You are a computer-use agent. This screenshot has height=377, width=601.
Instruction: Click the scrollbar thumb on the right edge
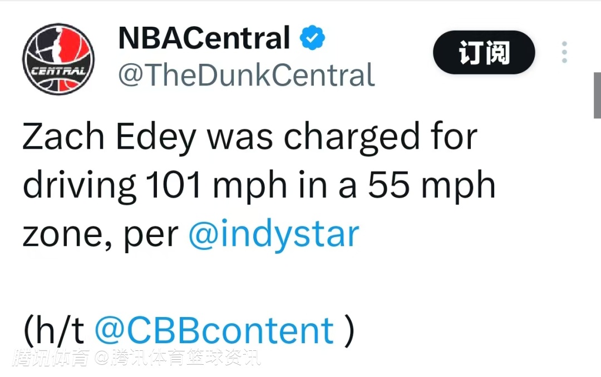click(x=597, y=95)
